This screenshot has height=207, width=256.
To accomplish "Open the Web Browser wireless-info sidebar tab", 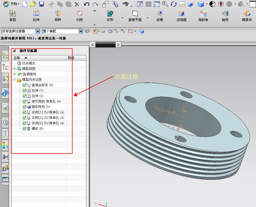I will (5, 93).
